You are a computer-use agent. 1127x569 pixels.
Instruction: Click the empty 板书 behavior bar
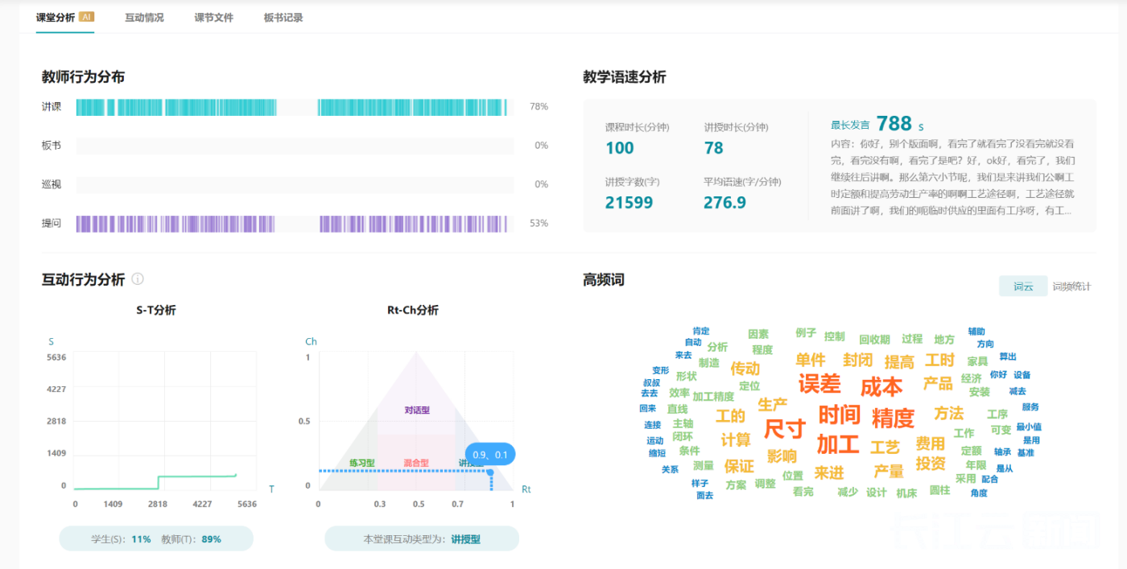click(x=295, y=146)
